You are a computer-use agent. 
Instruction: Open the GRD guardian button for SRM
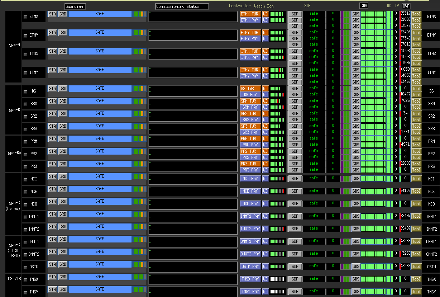(x=63, y=101)
